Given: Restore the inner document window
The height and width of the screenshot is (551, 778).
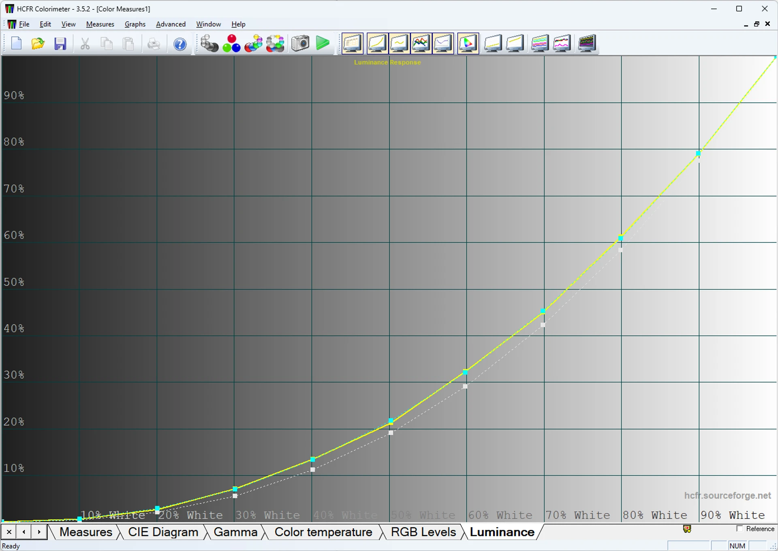Looking at the screenshot, I should (x=757, y=24).
